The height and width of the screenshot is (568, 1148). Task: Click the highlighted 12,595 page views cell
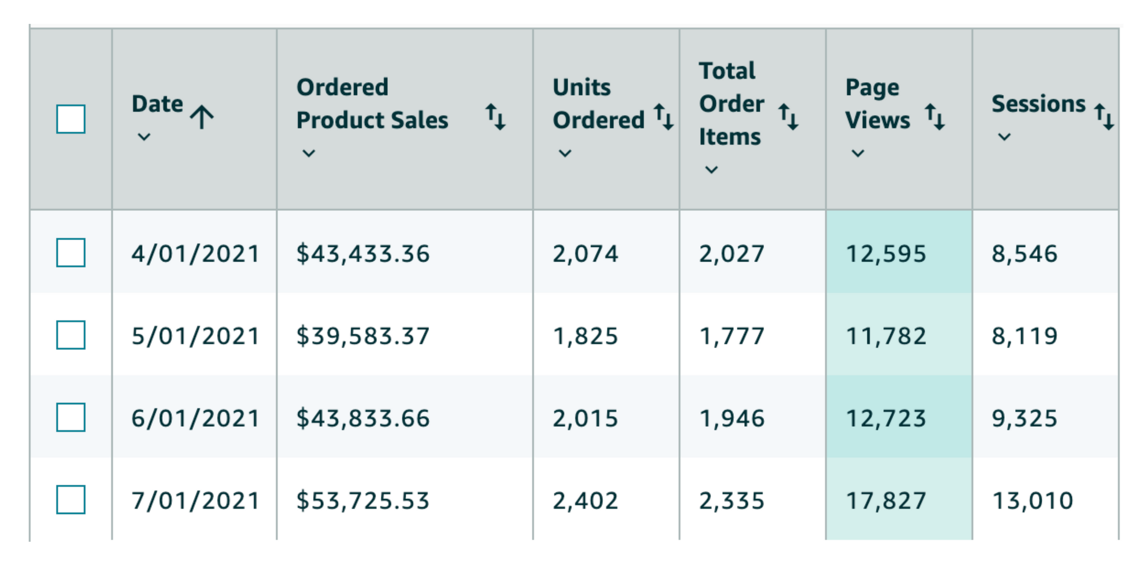pos(886,254)
